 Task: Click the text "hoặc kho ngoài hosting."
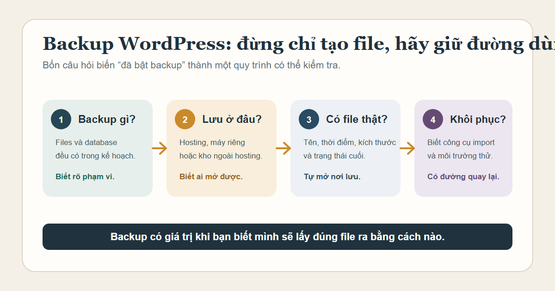pyautogui.click(x=221, y=156)
